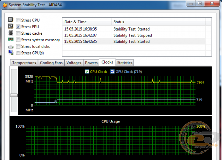Click the AIDA64 flame icon in title bar
This screenshot has height=160, width=222.
[5, 5]
